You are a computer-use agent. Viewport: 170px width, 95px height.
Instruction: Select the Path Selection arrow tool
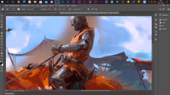tap(2, 47)
